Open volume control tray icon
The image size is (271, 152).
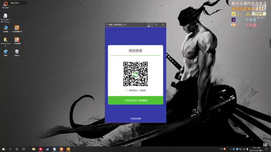click(x=244, y=149)
